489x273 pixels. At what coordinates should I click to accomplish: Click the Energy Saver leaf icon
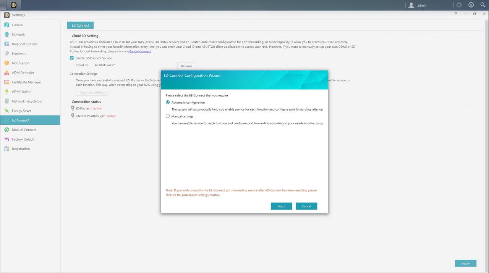point(6,111)
